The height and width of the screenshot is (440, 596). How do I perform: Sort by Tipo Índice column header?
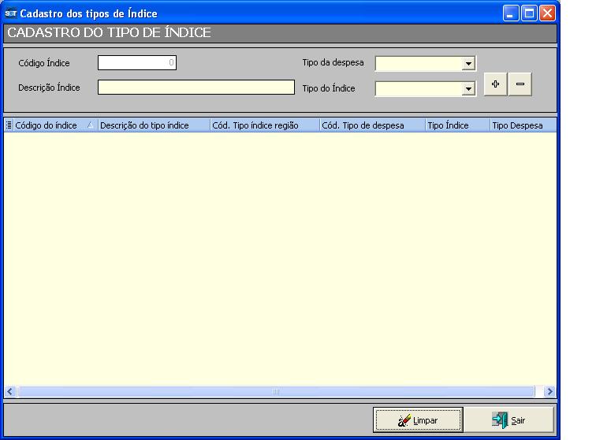pyautogui.click(x=456, y=125)
